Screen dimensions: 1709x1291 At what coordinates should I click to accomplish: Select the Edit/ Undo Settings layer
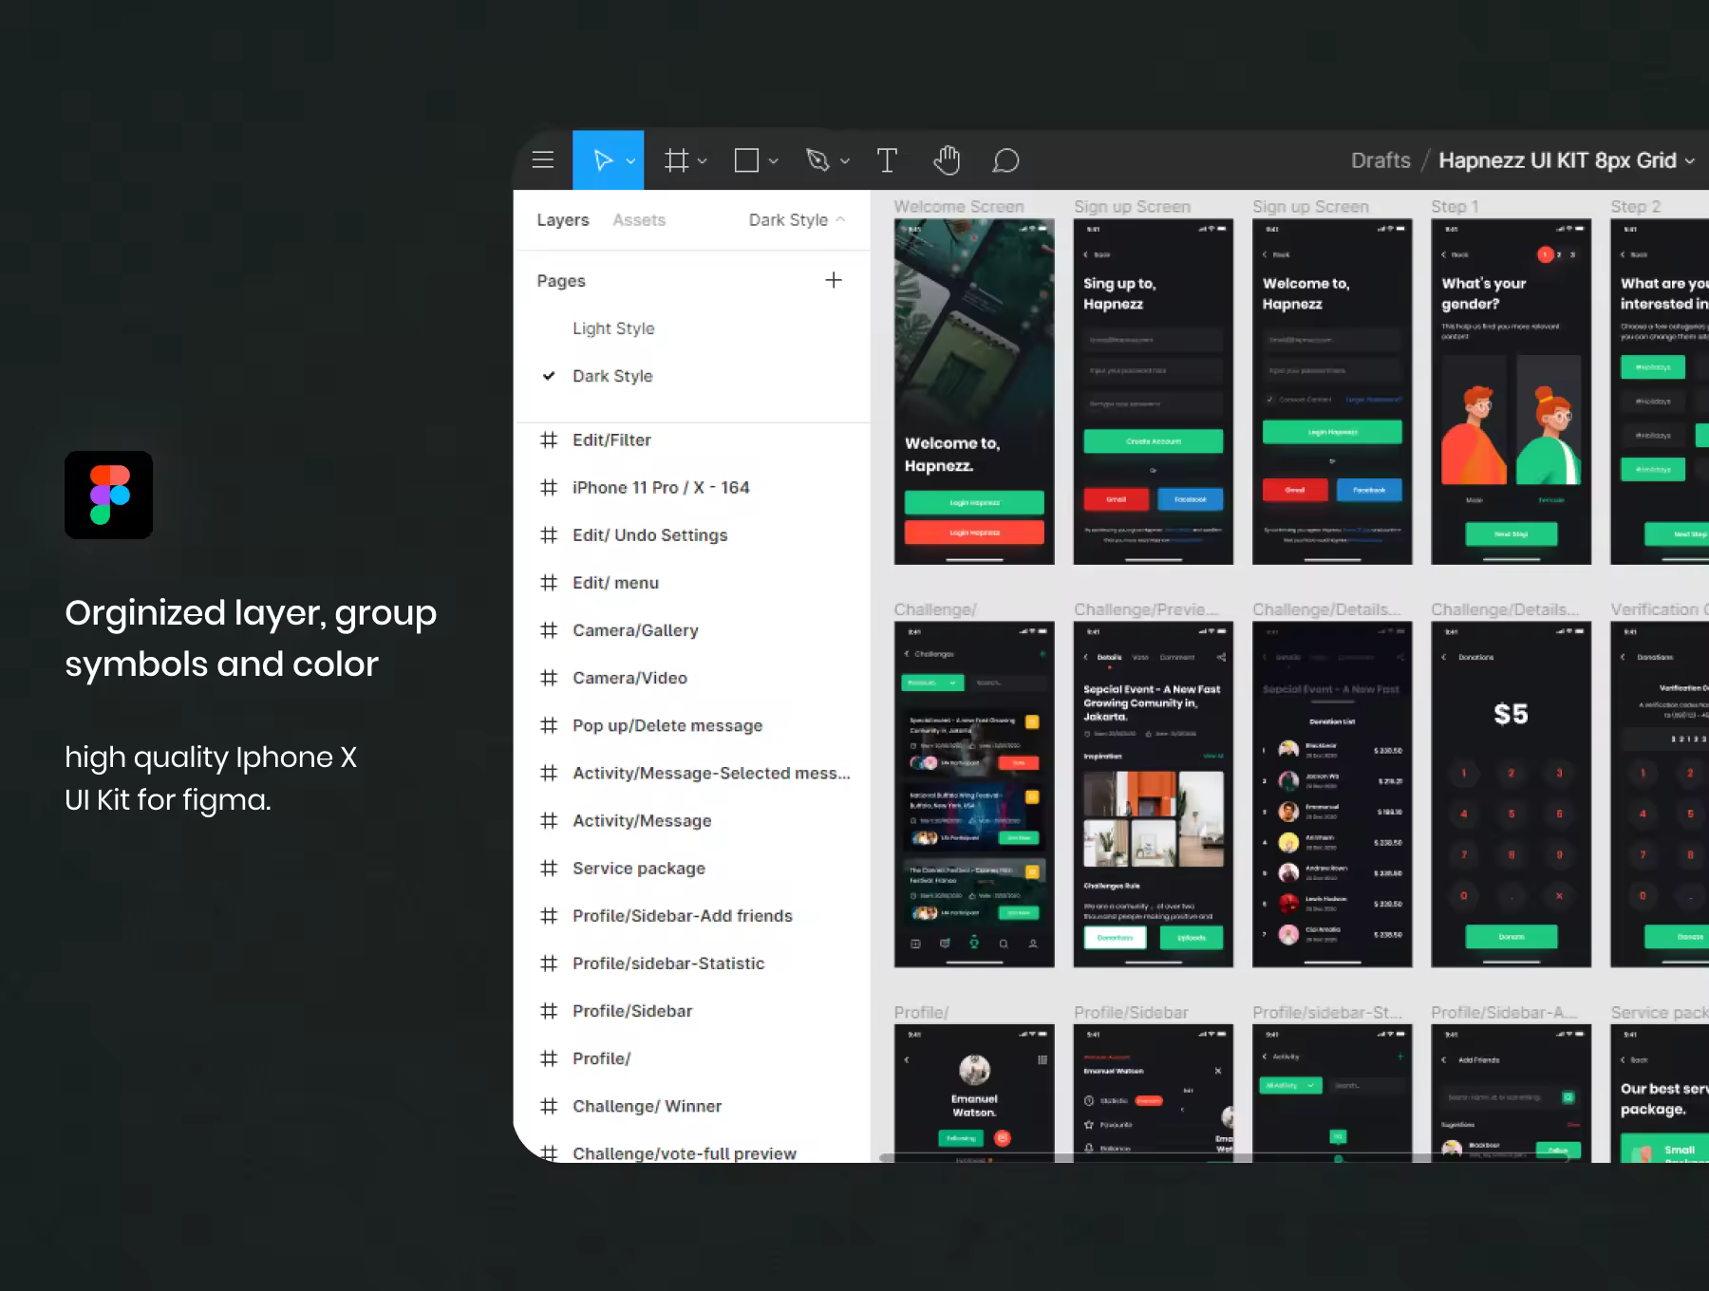click(x=692, y=535)
